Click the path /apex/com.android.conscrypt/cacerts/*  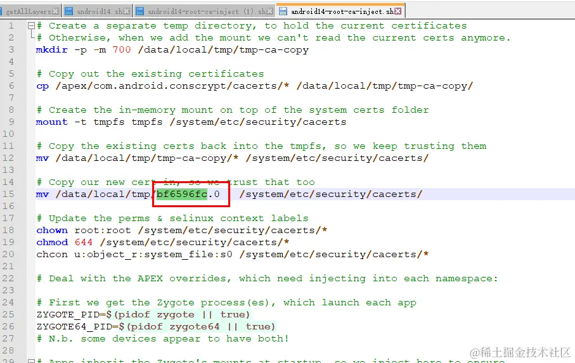[172, 86]
